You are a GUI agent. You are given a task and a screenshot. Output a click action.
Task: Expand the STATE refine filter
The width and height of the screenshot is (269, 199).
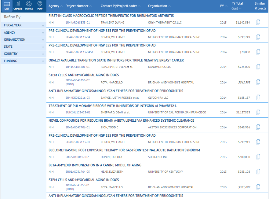24,46
